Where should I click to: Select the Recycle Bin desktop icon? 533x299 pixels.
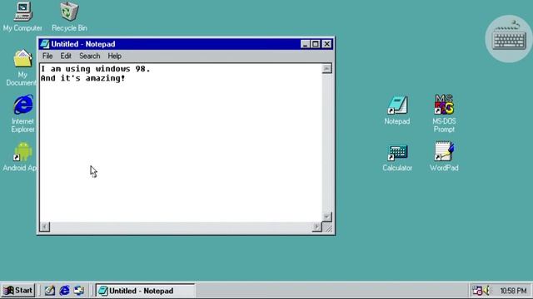[69, 17]
